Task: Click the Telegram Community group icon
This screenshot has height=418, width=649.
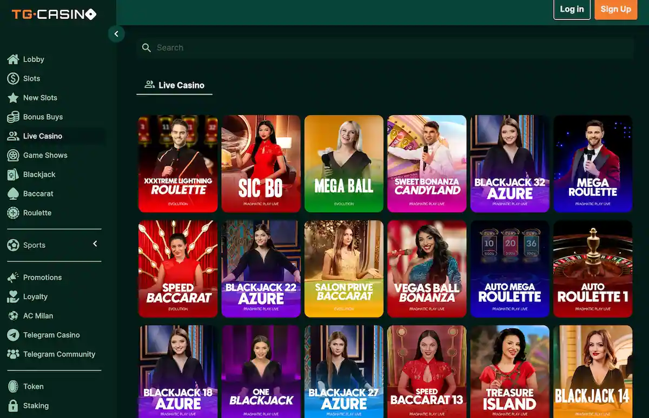Action: [x=13, y=354]
